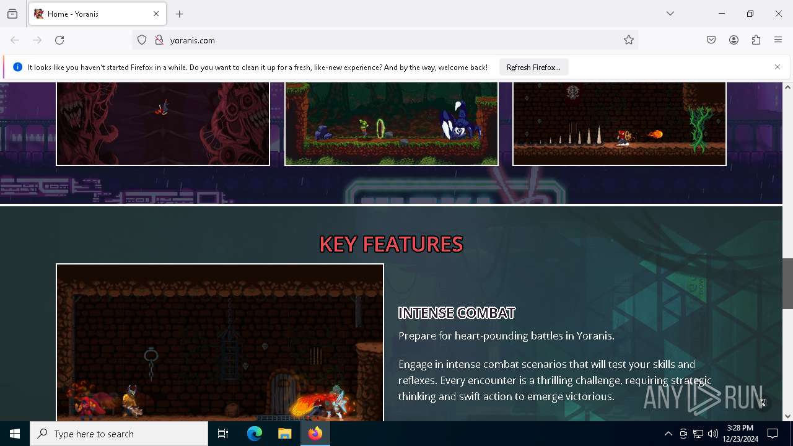The image size is (793, 446).
Task: Open tracking protection shield icon
Action: (142, 40)
